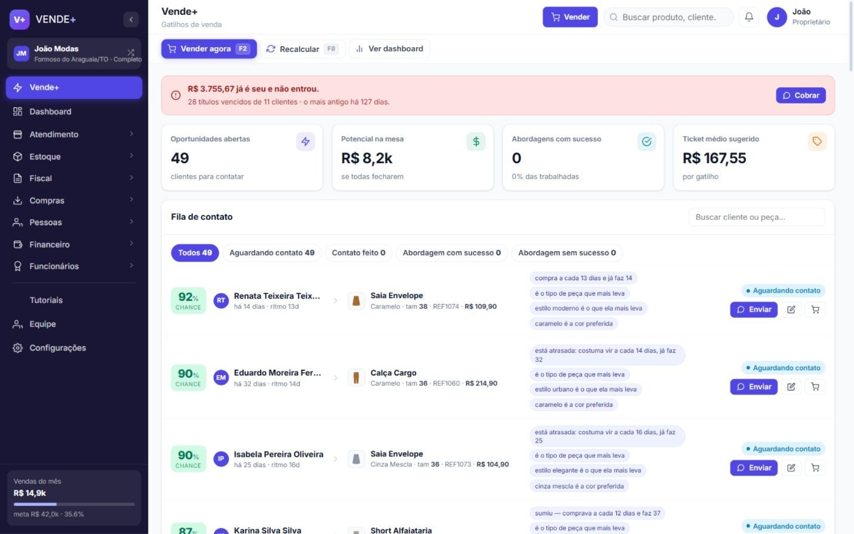Image resolution: width=854 pixels, height=534 pixels.
Task: Click the cart icon on Eduardo Moreira row
Action: coord(815,387)
